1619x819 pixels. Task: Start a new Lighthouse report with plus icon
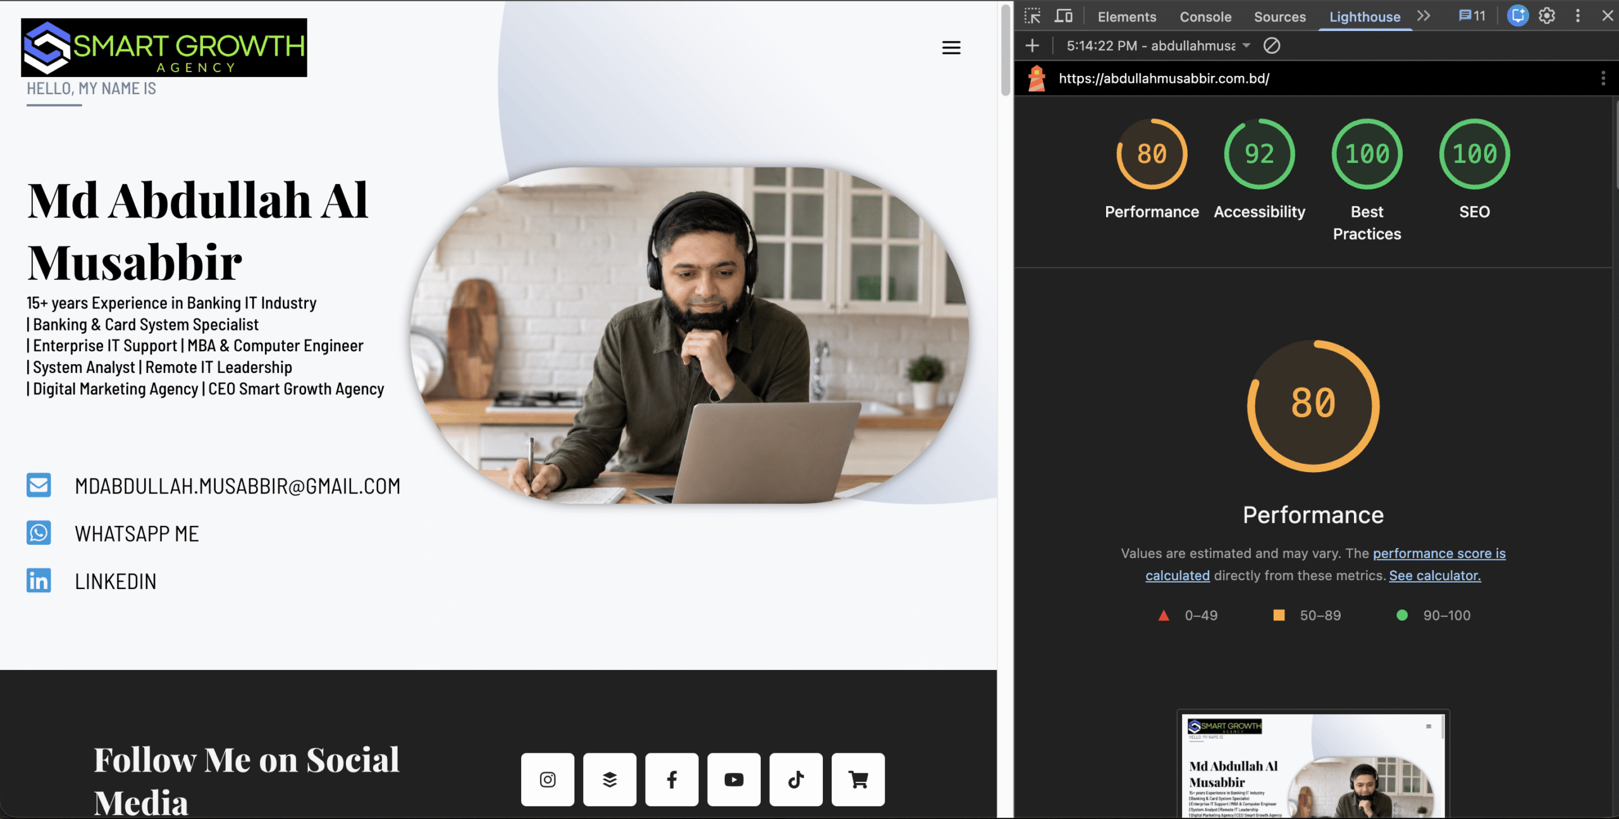1032,45
